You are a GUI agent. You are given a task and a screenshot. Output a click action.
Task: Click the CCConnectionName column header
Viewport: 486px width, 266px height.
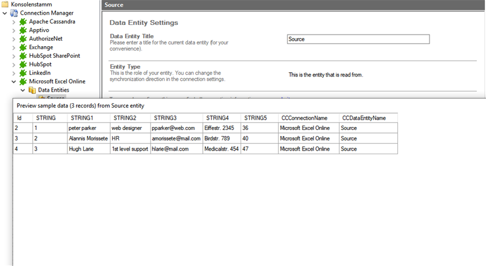click(304, 118)
